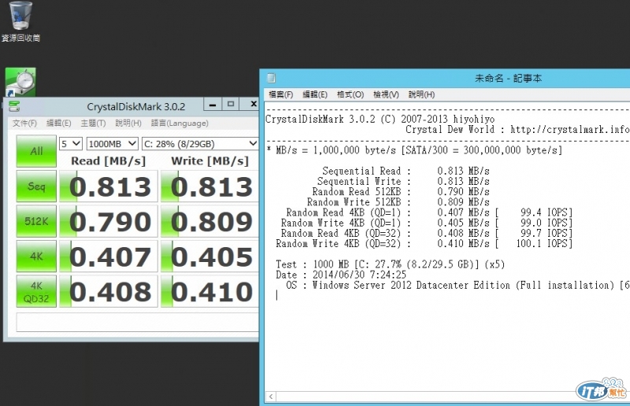This screenshot has width=630, height=406.
Task: Click the Write [MB/s] column header
Action: coord(209,161)
